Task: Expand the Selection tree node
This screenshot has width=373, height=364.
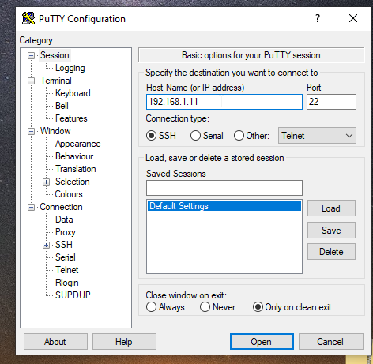Action: (46, 182)
